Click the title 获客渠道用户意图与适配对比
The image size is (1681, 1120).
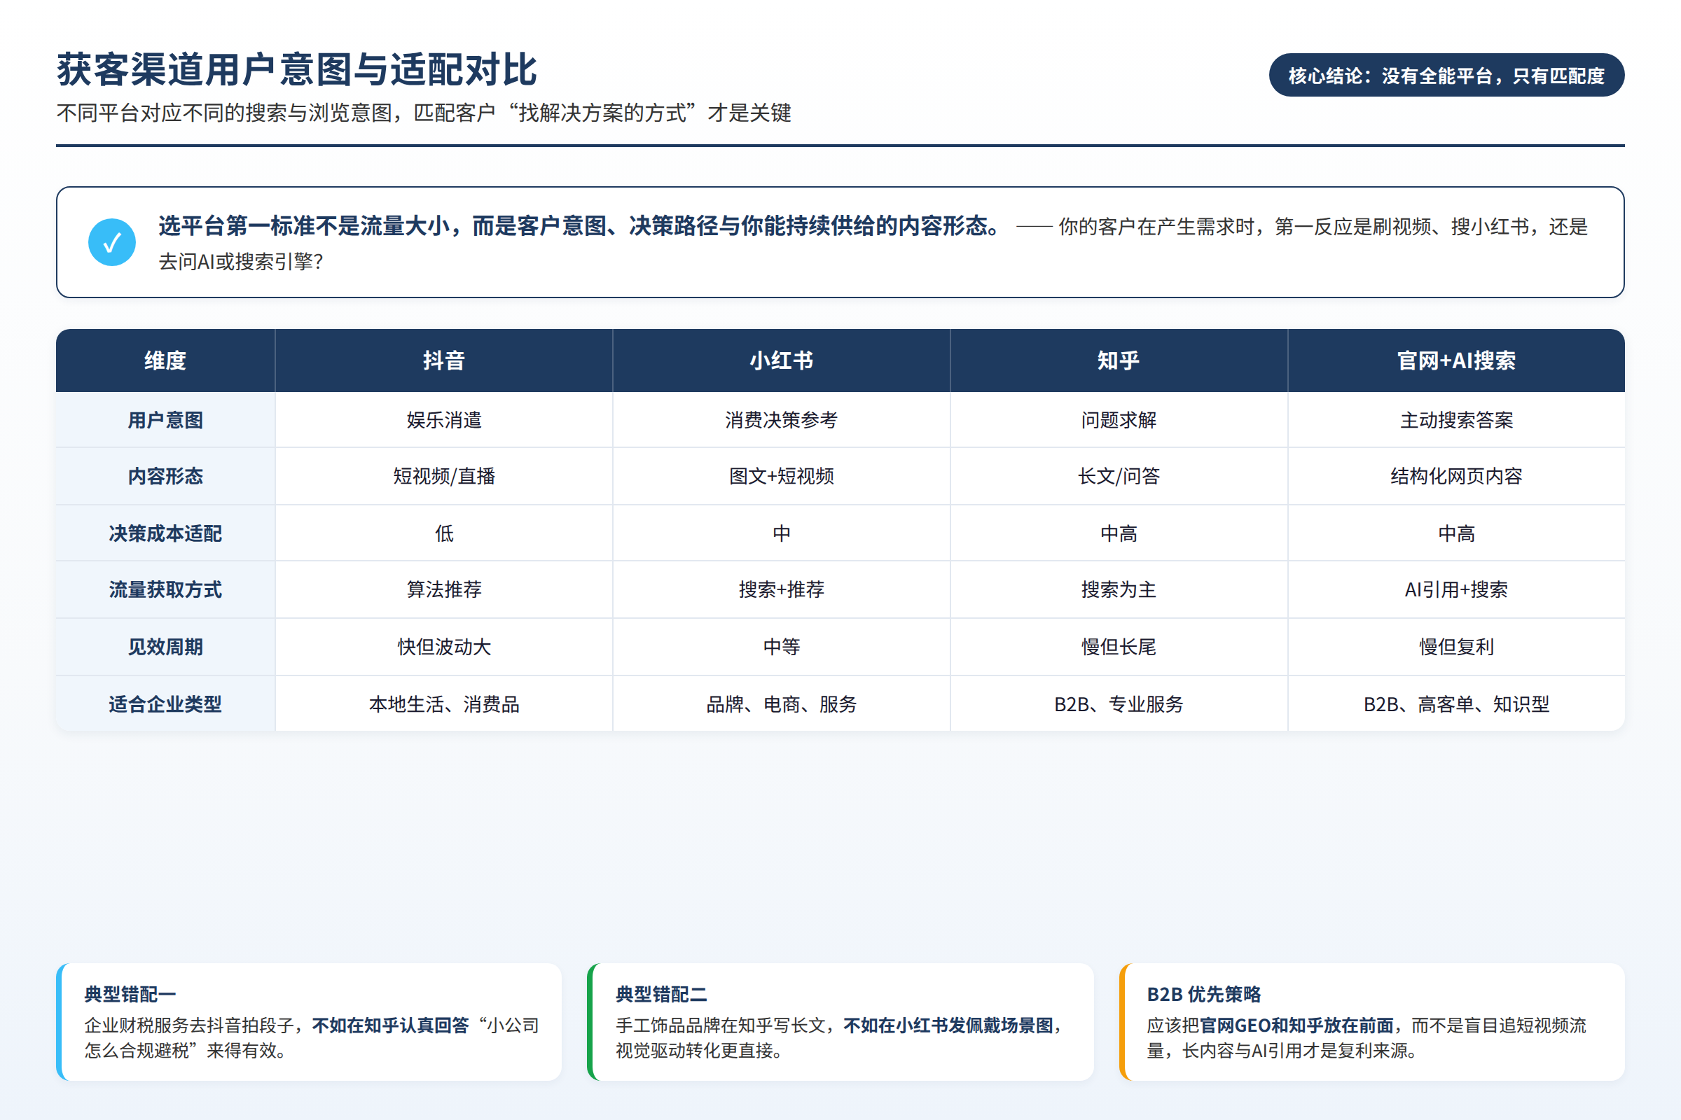(x=296, y=70)
